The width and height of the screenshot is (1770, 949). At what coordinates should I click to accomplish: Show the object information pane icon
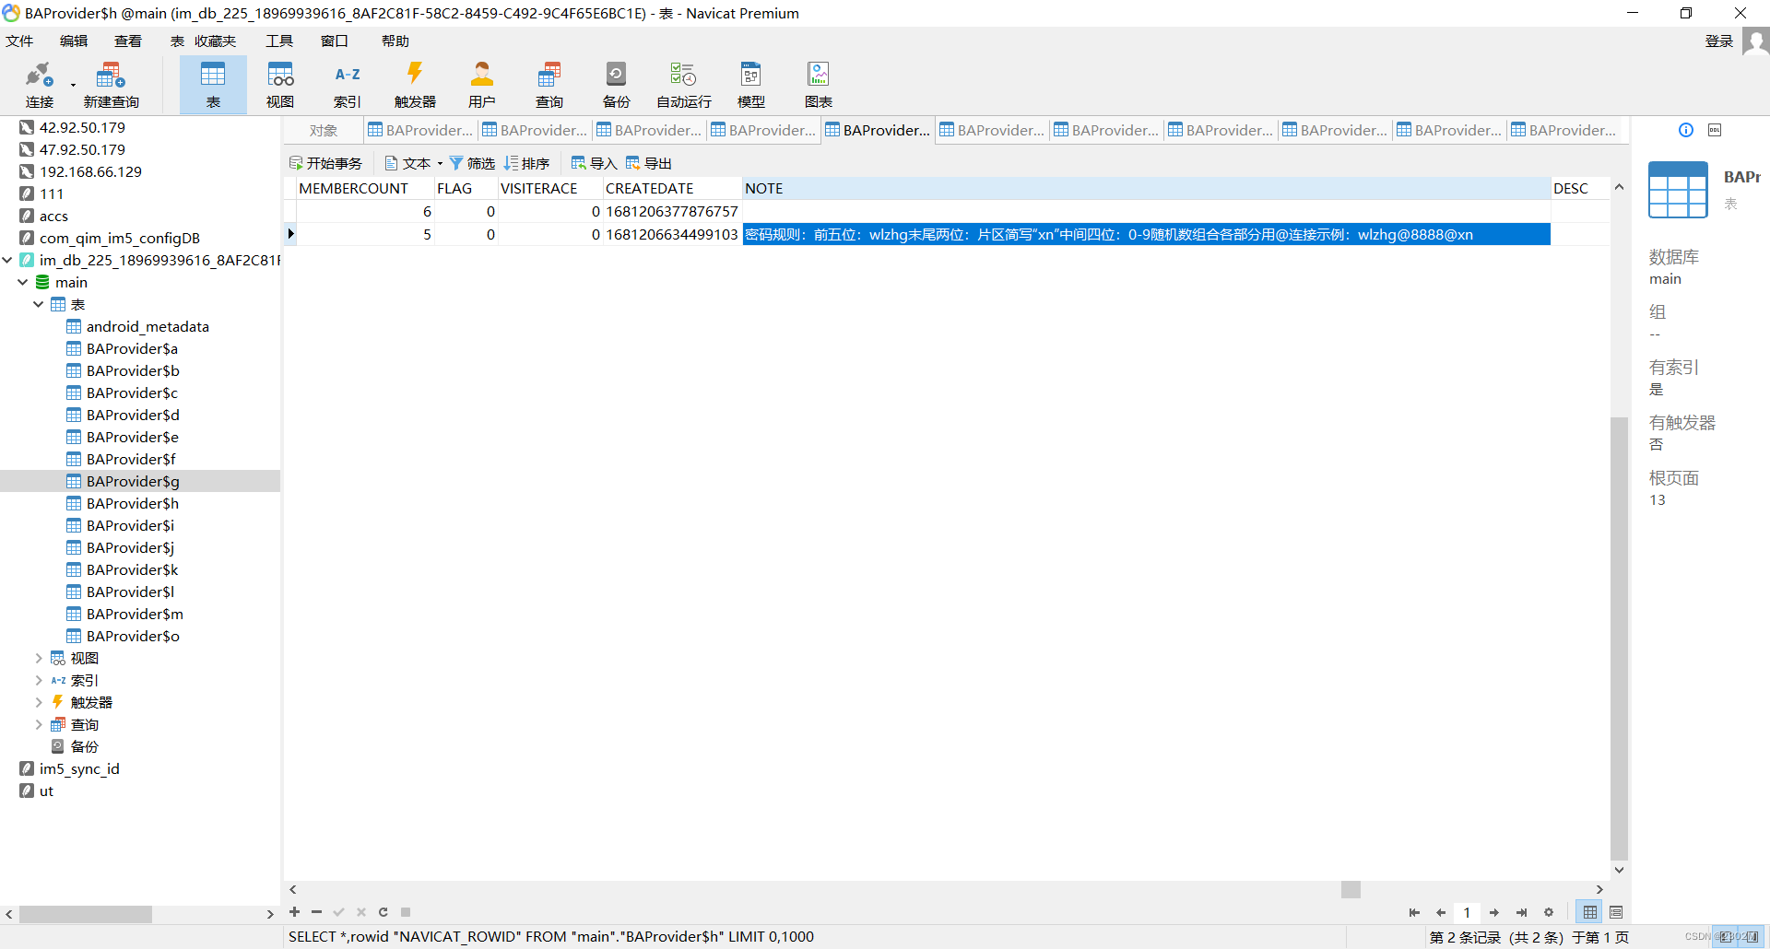[1686, 130]
